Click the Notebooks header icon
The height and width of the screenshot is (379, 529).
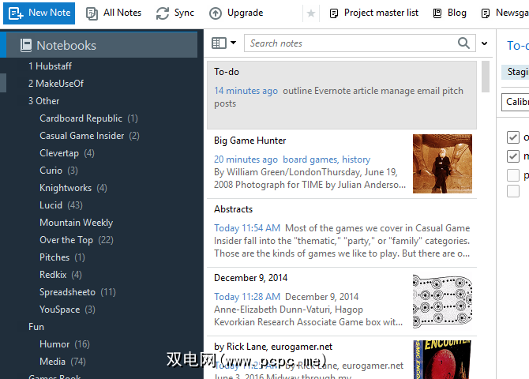(26, 45)
